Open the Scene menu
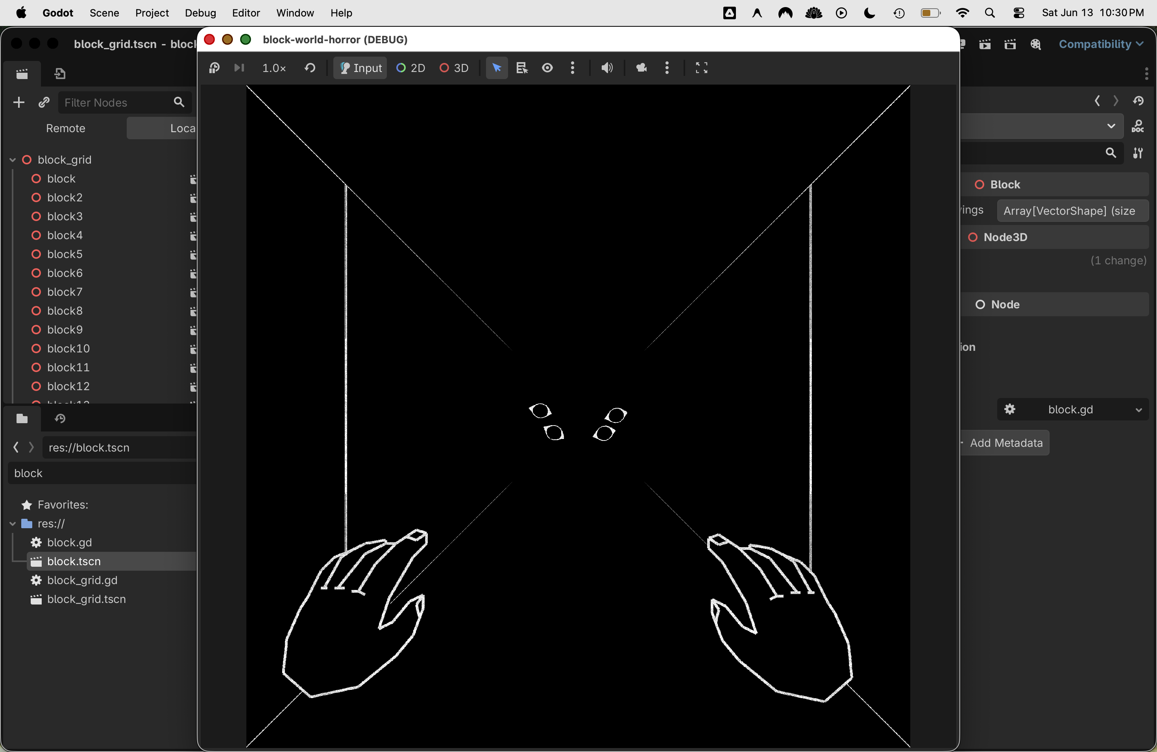Viewport: 1157px width, 752px height. tap(104, 13)
